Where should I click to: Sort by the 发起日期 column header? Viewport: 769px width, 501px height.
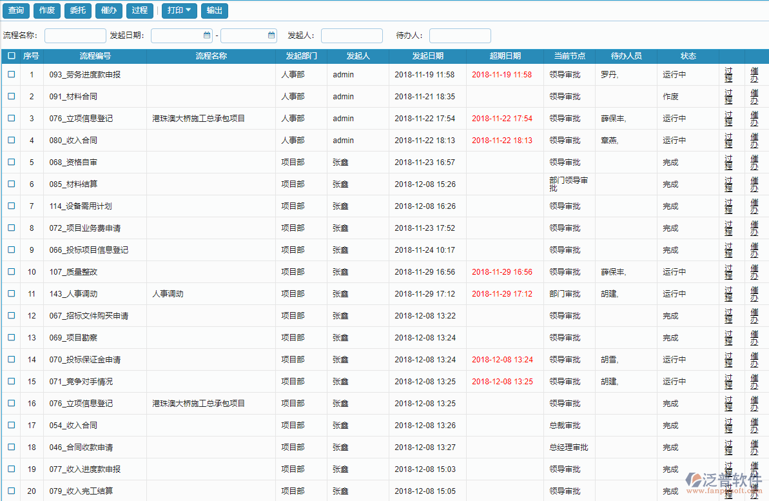tap(427, 56)
